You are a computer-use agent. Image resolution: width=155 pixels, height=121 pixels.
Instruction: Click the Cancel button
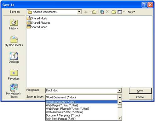point(140,97)
